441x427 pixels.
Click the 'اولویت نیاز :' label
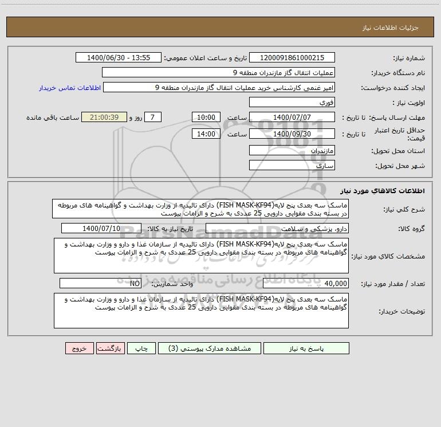(x=409, y=103)
